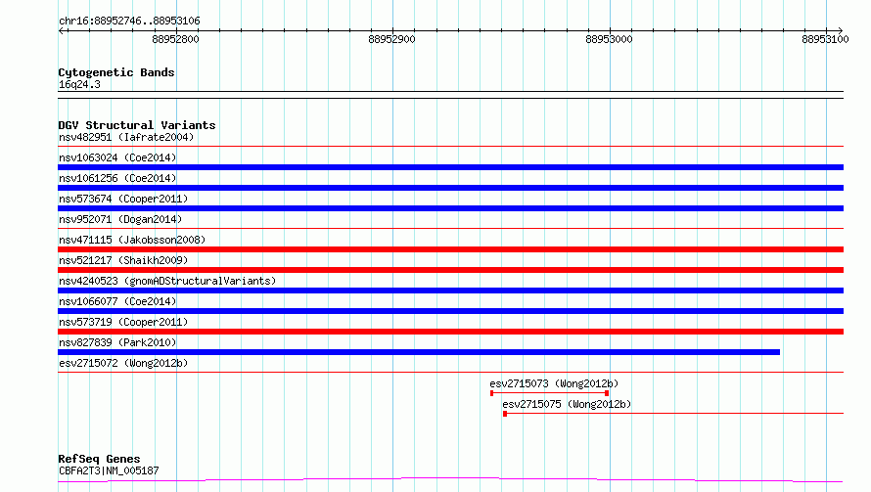The width and height of the screenshot is (871, 492).
Task: Select the 88952800 ruler position label
Action: pyautogui.click(x=175, y=39)
